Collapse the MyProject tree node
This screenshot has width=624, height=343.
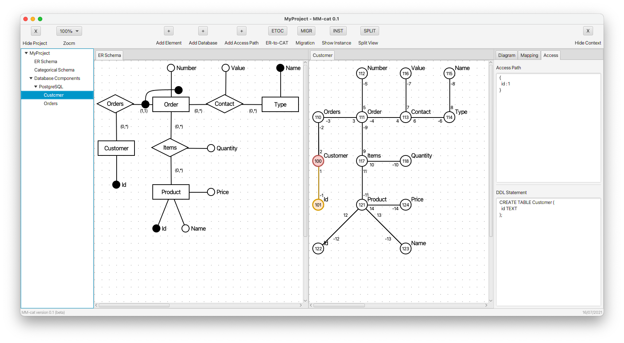pyautogui.click(x=26, y=53)
